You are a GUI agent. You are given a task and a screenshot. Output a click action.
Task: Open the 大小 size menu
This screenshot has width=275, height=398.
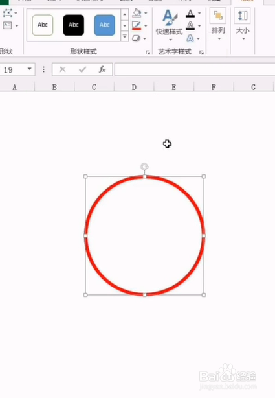point(243,24)
